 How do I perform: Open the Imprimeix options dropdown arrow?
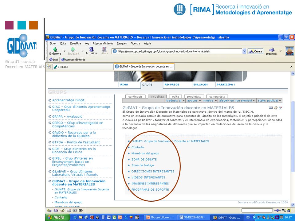pos(281,51)
